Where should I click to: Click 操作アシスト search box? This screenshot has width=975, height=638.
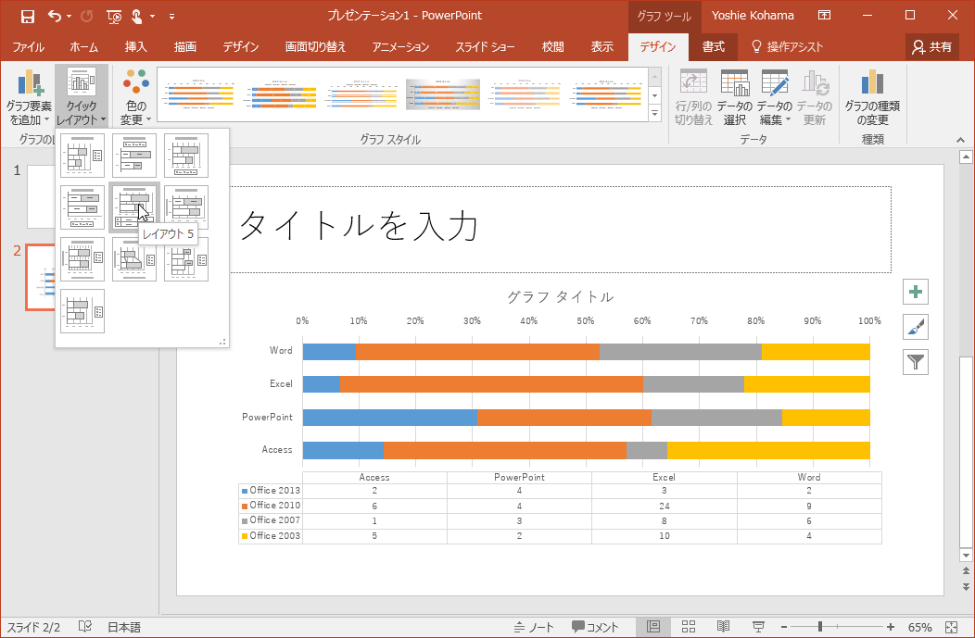click(788, 46)
